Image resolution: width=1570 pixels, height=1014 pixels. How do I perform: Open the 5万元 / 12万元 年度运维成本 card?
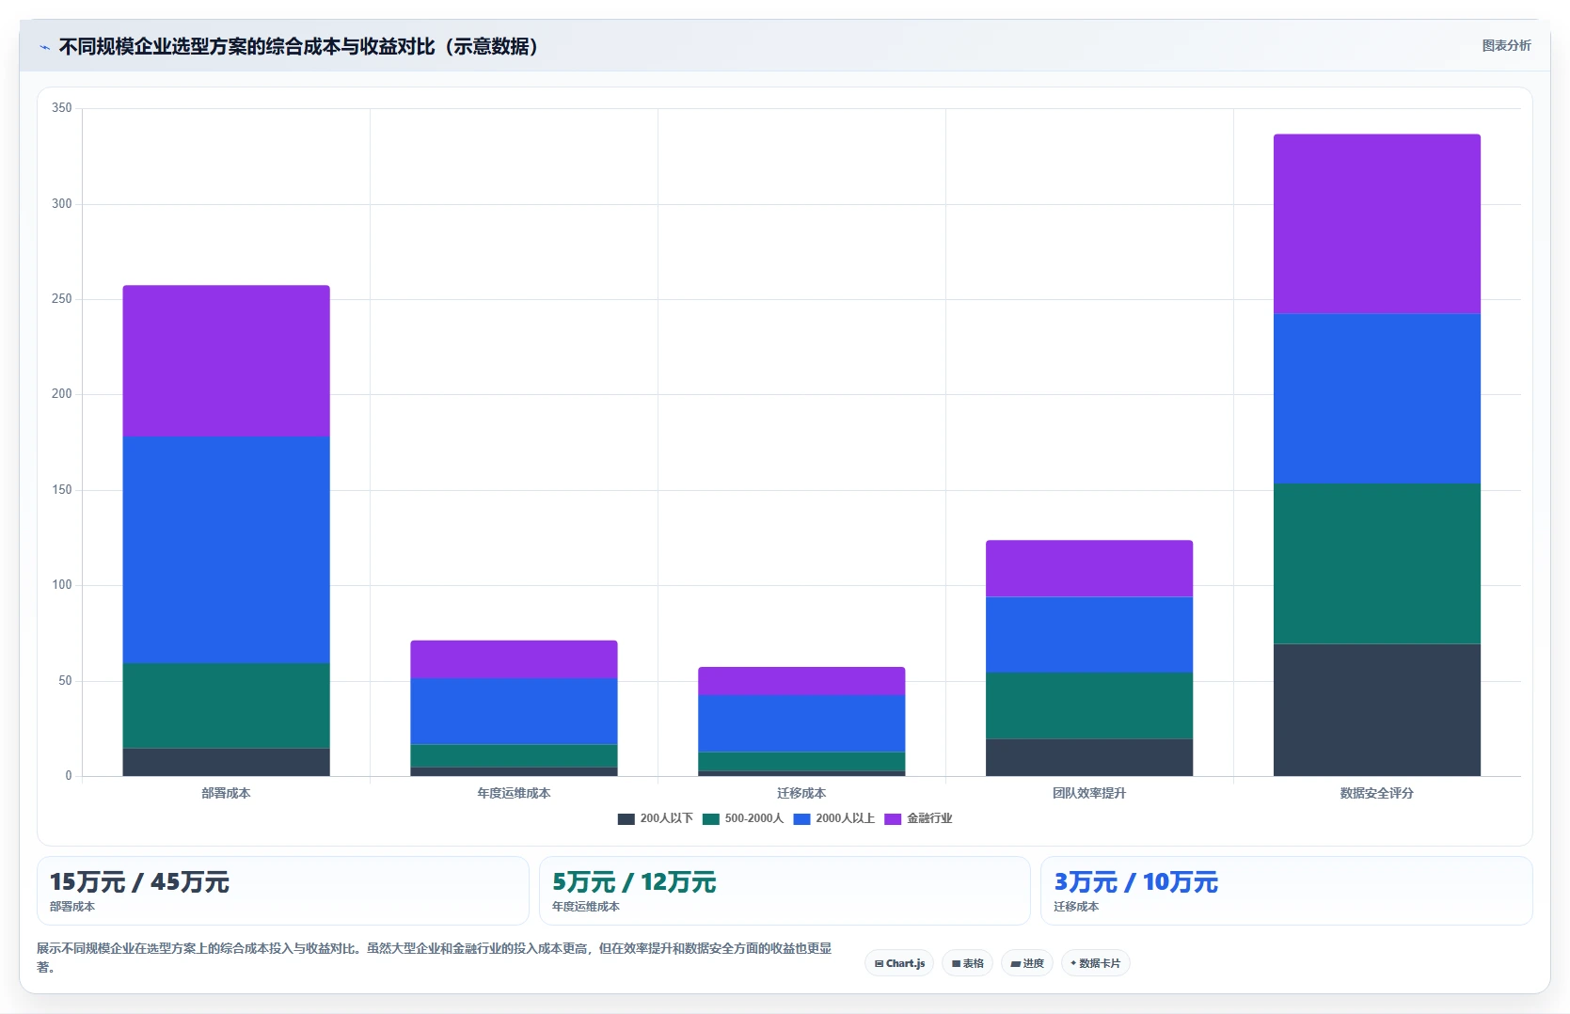(x=785, y=891)
